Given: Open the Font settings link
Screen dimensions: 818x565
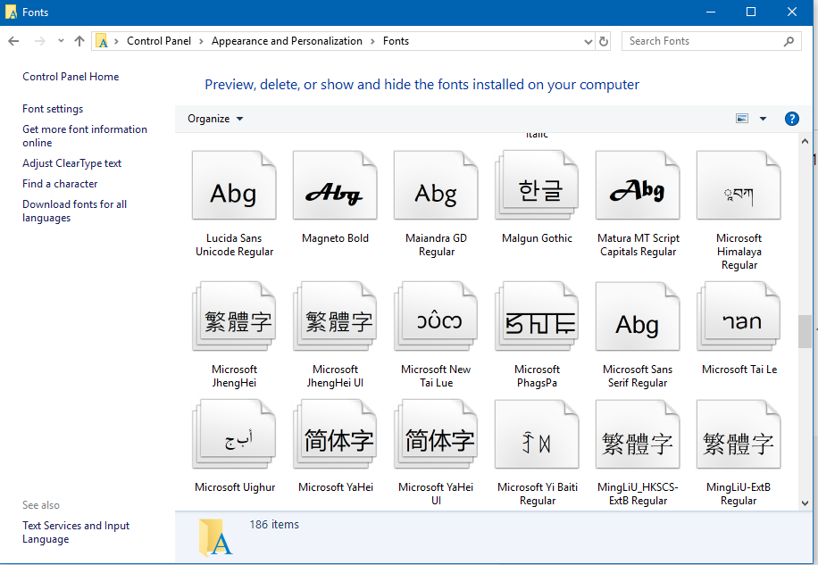Looking at the screenshot, I should coord(53,109).
